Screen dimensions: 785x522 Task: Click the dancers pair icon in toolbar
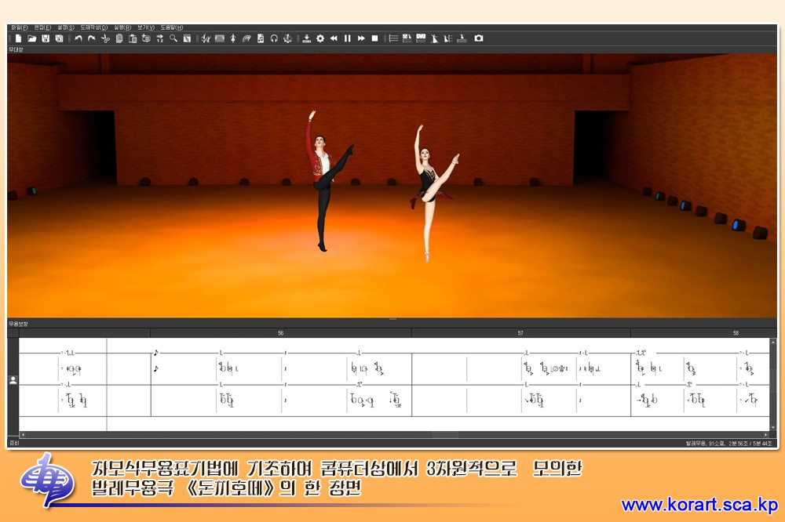coord(206,38)
